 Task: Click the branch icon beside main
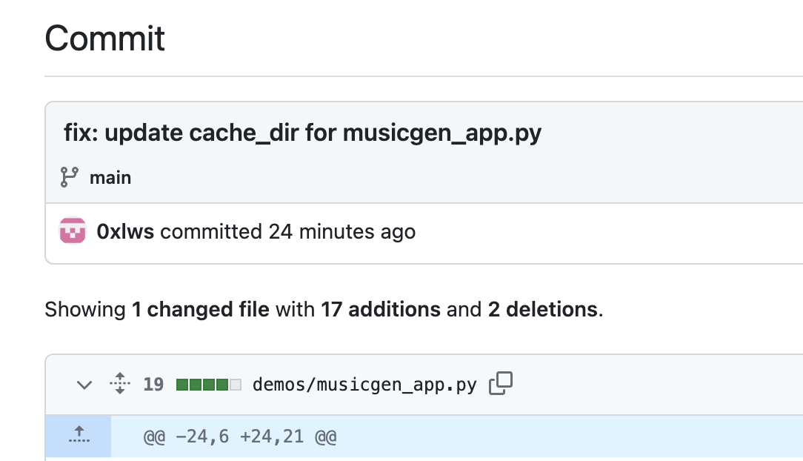(68, 177)
